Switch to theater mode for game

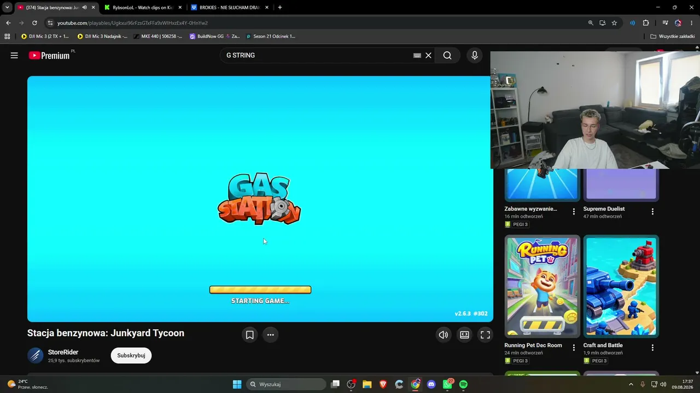pos(464,335)
